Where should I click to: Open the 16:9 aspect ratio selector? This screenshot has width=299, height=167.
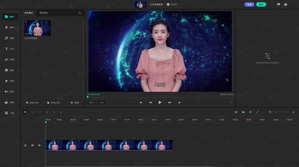click(x=91, y=102)
